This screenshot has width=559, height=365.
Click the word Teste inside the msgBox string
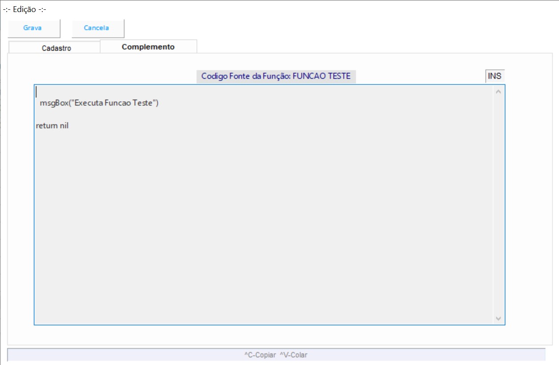[x=143, y=103]
